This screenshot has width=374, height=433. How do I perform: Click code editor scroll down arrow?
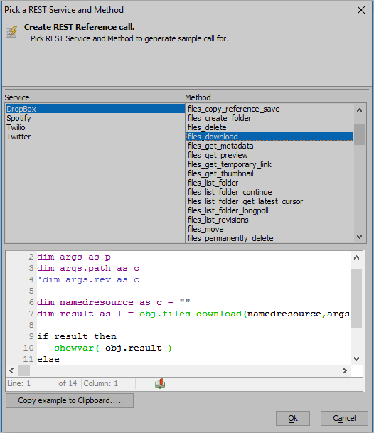[x=357, y=359]
